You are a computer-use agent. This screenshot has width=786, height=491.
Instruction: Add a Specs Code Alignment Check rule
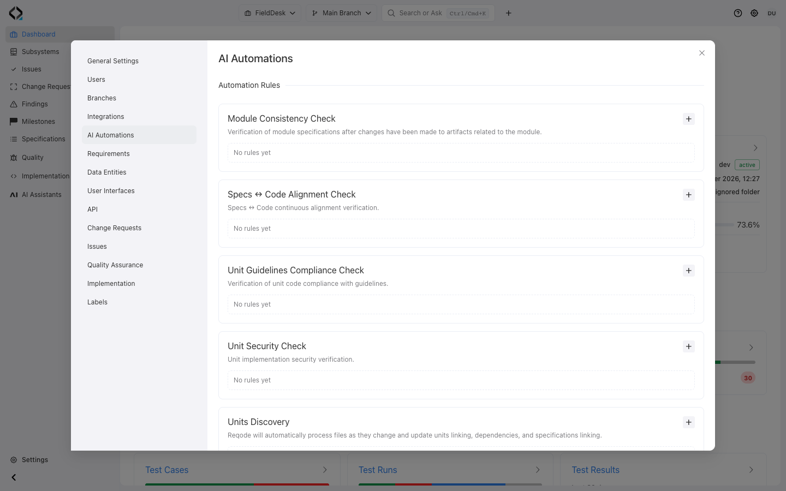pyautogui.click(x=689, y=195)
